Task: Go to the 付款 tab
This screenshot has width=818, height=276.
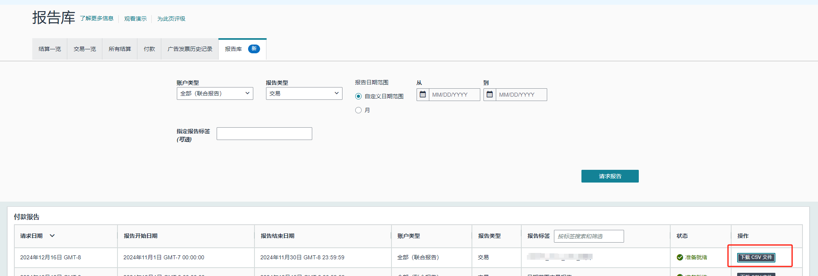Action: click(149, 49)
